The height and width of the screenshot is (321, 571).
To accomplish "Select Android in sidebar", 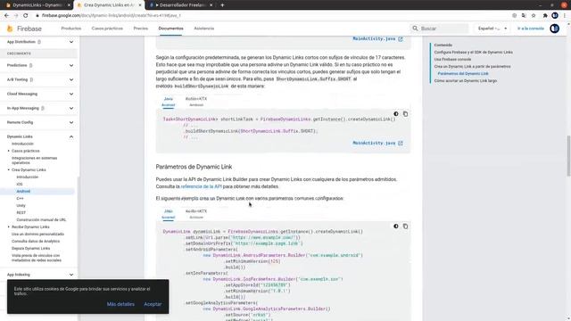I will click(x=23, y=191).
